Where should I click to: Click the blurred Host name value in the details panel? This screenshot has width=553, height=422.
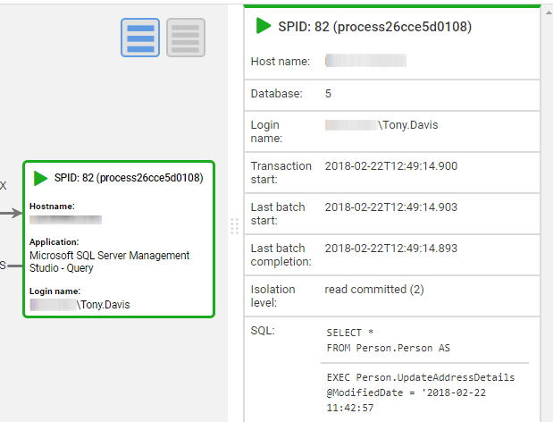[365, 60]
